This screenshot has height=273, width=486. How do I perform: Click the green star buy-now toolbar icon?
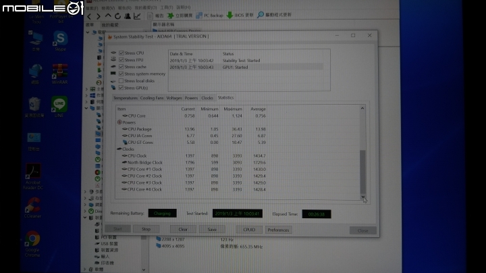point(171,16)
